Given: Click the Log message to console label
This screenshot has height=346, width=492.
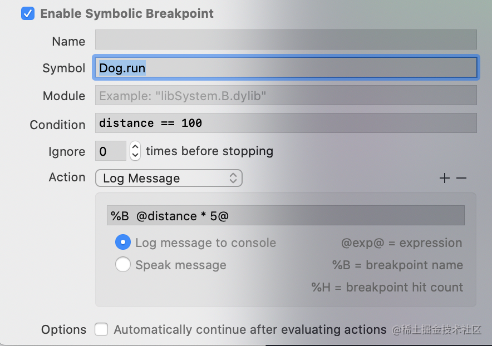Looking at the screenshot, I should pyautogui.click(x=205, y=243).
